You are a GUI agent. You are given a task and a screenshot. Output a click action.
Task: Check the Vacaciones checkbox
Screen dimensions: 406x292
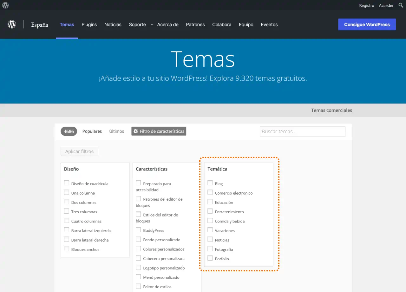point(210,230)
